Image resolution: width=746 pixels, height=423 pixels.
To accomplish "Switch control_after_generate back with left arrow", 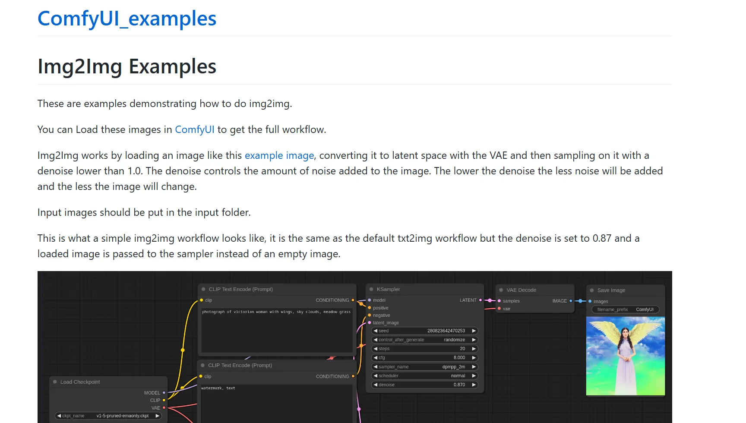I will pyautogui.click(x=375, y=340).
